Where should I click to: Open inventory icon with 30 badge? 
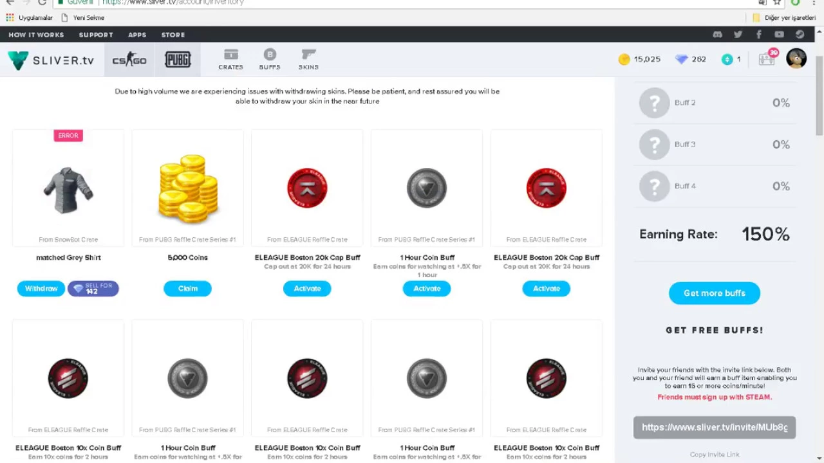click(768, 58)
